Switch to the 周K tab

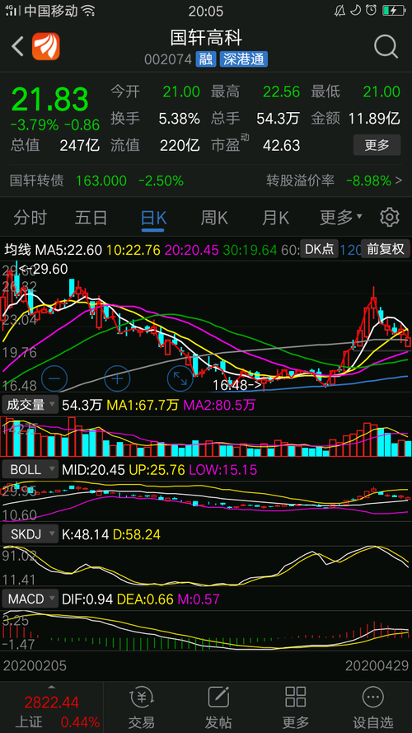214,218
